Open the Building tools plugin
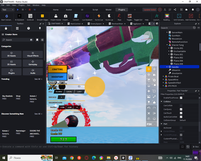 (167, 17)
